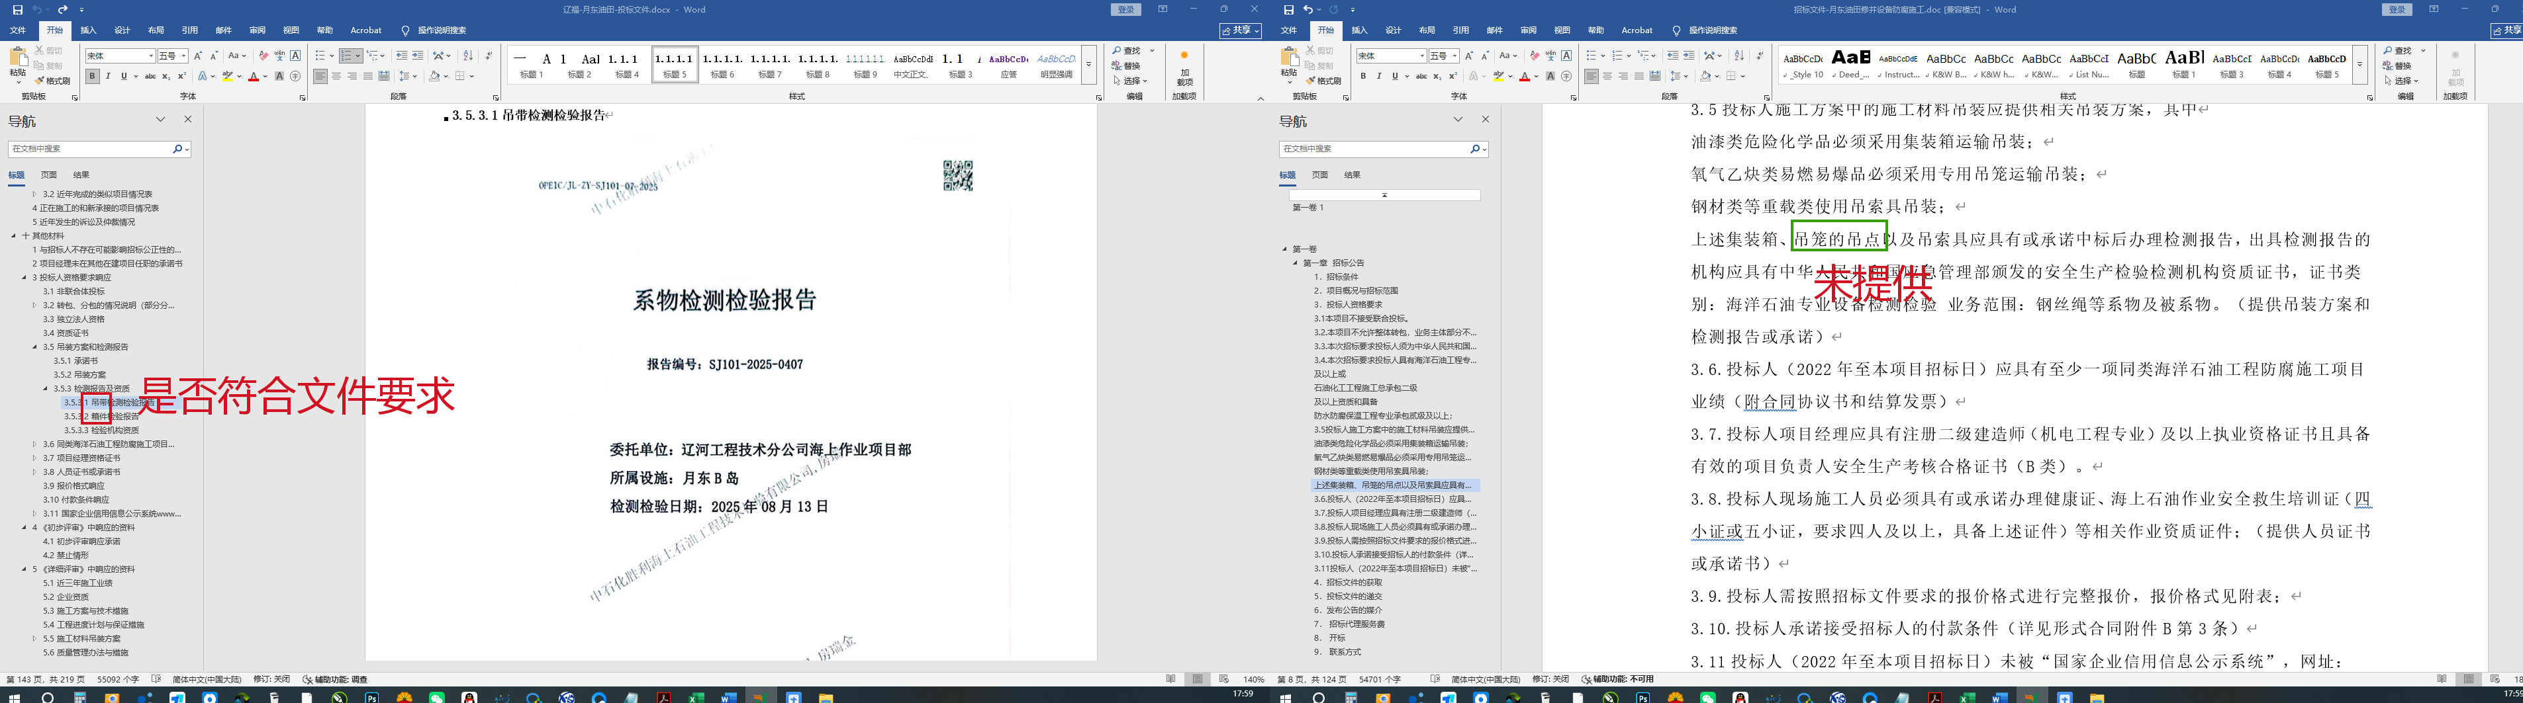Open 插入 tab in left Word window
2523x703 pixels.
88,30
